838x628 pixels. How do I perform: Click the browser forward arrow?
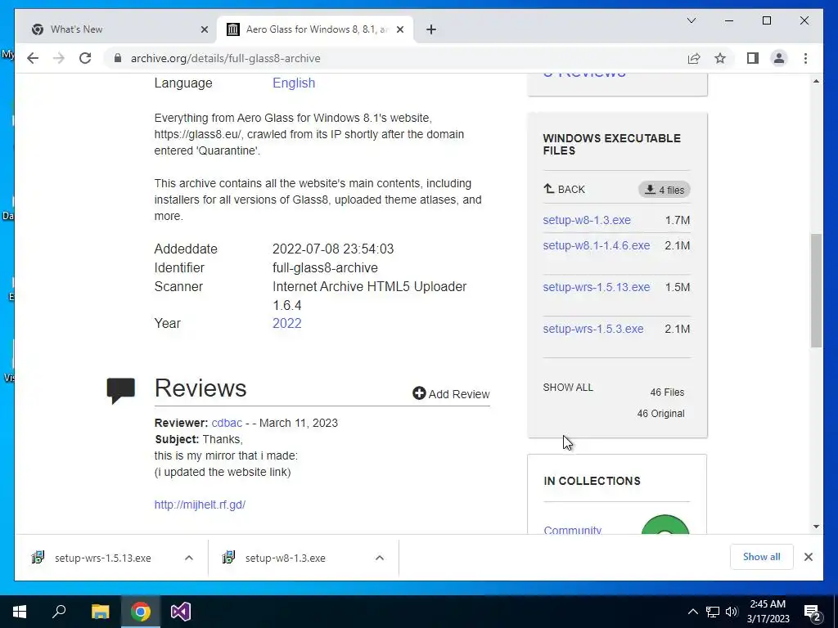[x=59, y=58]
